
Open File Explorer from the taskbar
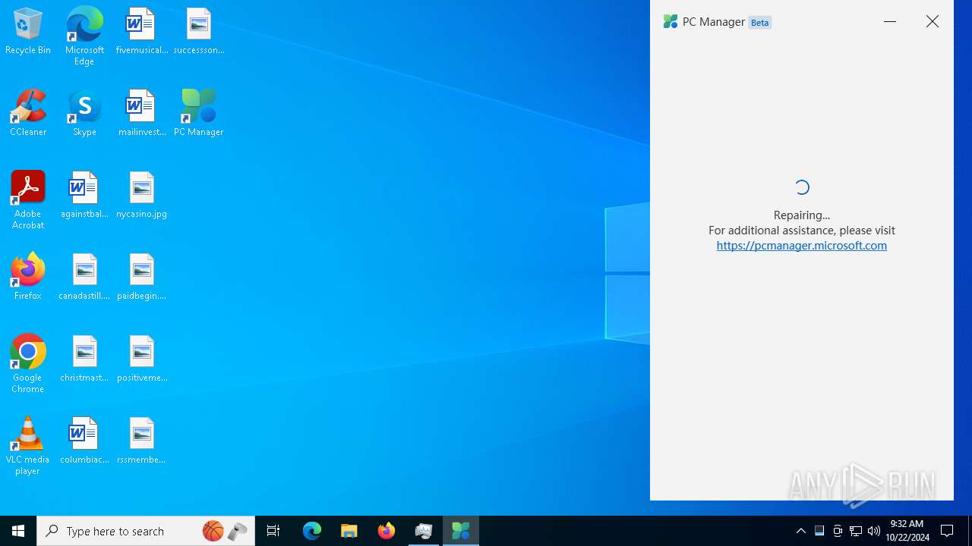click(x=349, y=531)
